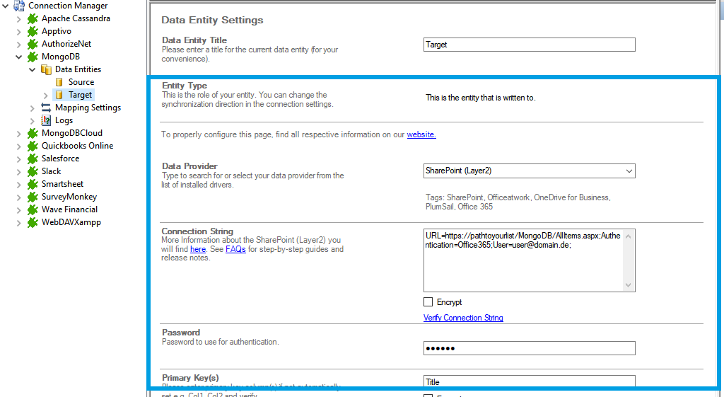This screenshot has width=724, height=397.
Task: Click the Verify Connection String link
Action: click(463, 318)
